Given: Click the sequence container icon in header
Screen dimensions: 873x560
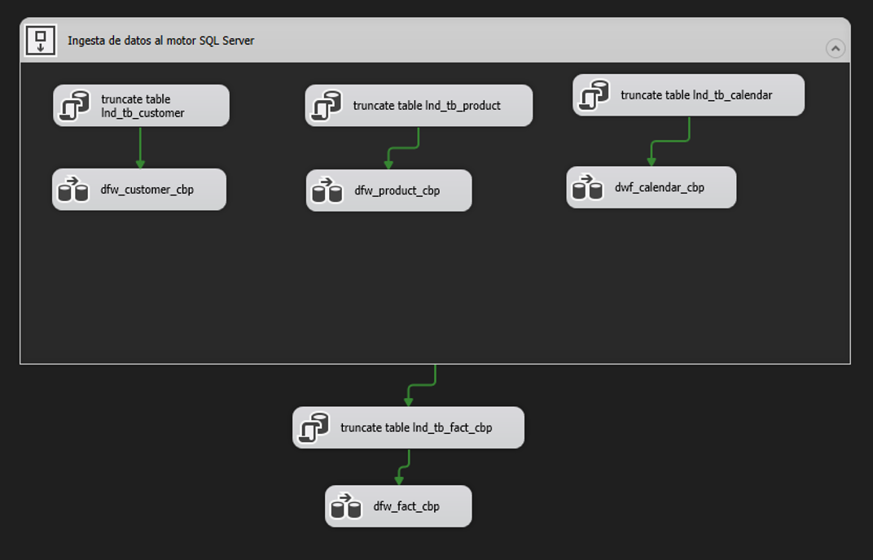Looking at the screenshot, I should [x=41, y=41].
